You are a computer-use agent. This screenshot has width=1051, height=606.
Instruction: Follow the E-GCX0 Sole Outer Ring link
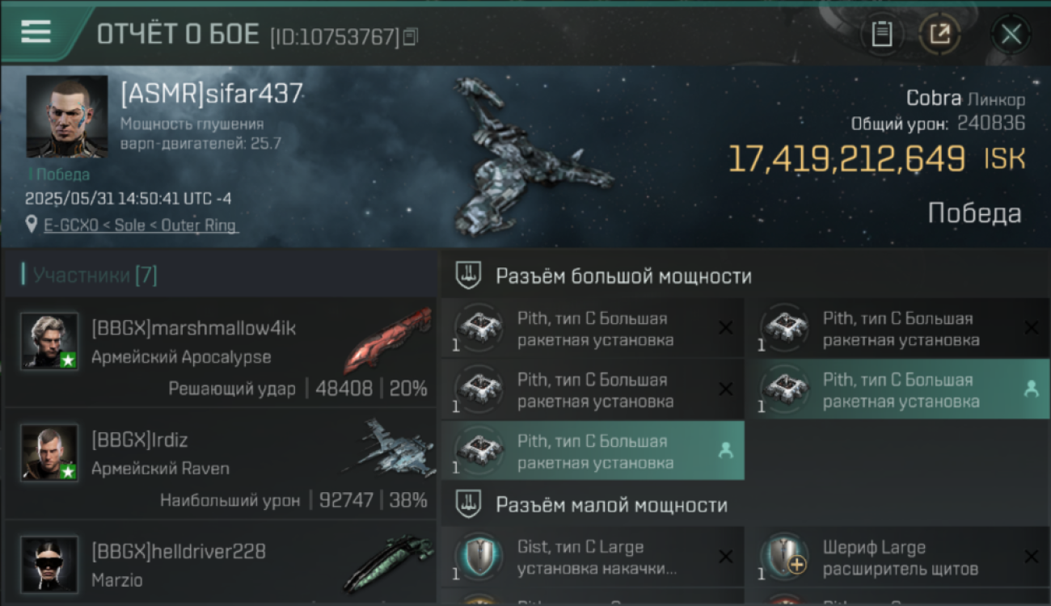[x=141, y=225]
